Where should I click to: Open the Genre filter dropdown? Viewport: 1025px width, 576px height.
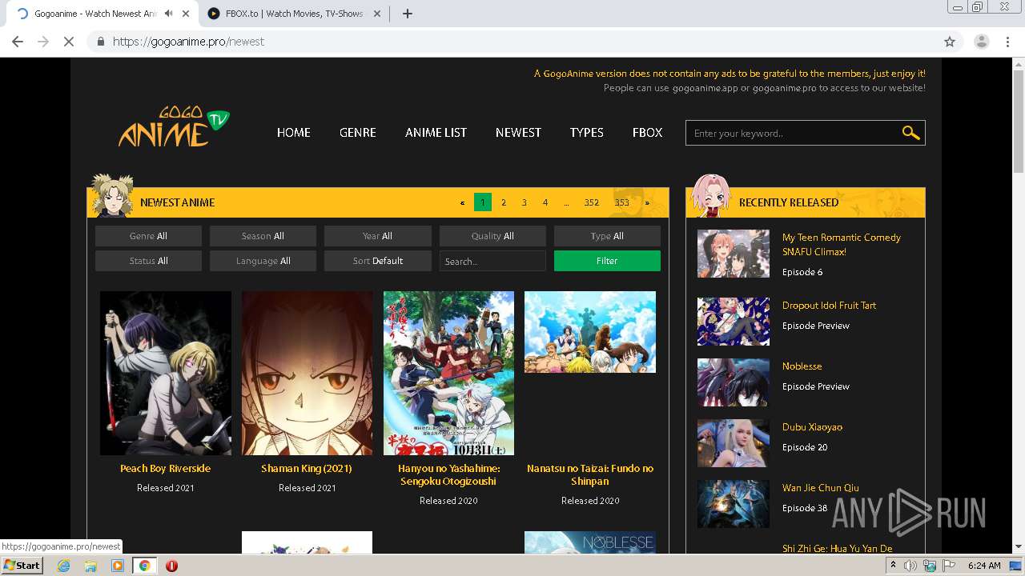coord(148,236)
